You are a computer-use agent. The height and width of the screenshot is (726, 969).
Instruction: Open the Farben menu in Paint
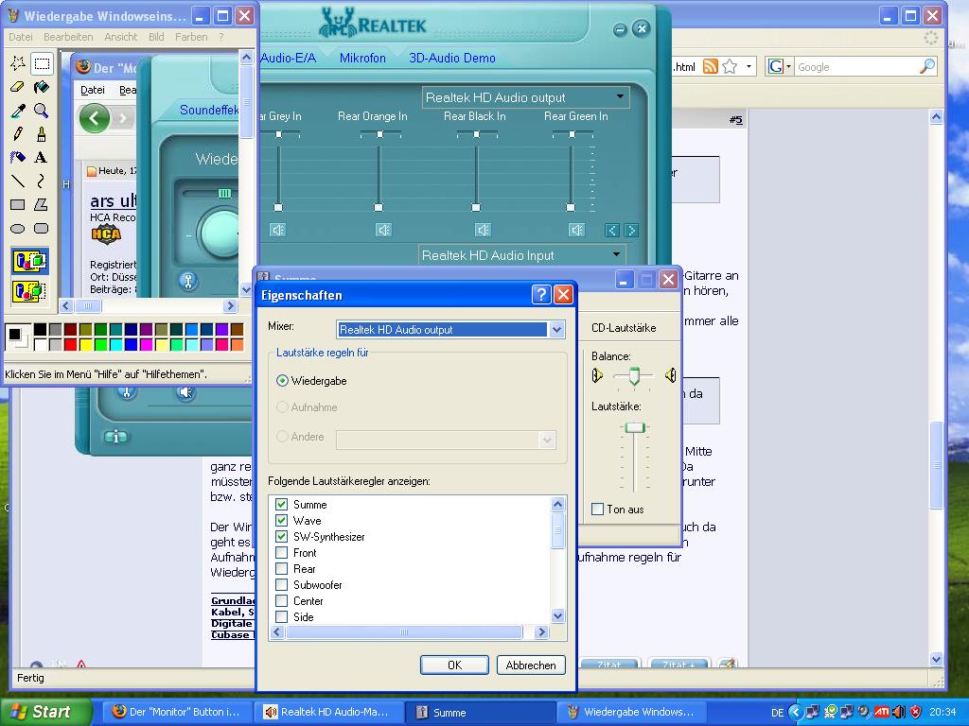click(191, 37)
